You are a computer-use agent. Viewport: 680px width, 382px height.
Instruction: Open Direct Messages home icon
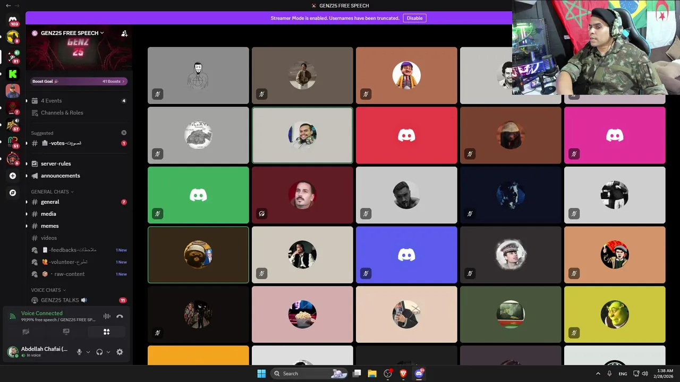click(x=13, y=20)
